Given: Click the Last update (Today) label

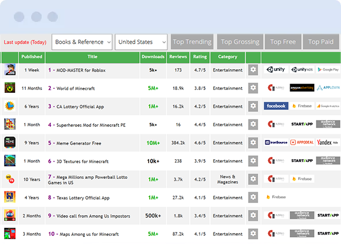Looking at the screenshot, I should click(25, 42).
